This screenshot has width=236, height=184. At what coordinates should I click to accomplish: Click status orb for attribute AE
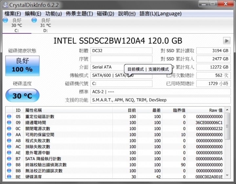9,153
